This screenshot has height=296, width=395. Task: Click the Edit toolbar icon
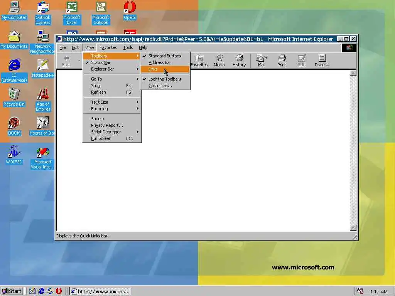302,61
